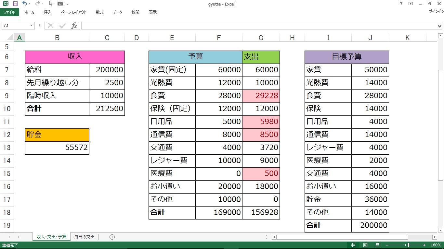Click the touch/mouse mode pointer icon

pos(50,4)
